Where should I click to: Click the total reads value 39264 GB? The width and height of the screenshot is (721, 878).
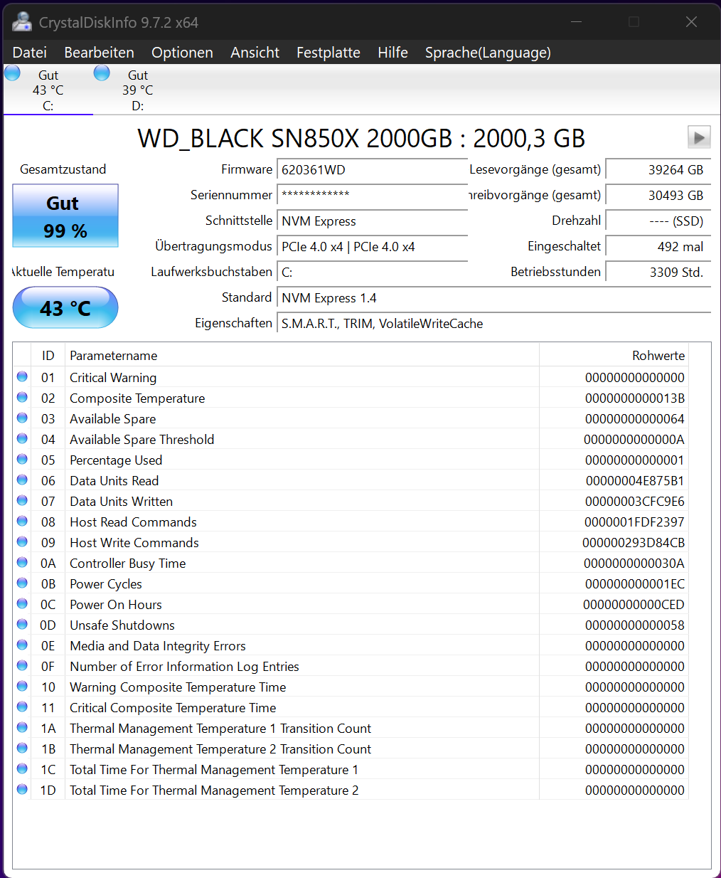(x=658, y=170)
